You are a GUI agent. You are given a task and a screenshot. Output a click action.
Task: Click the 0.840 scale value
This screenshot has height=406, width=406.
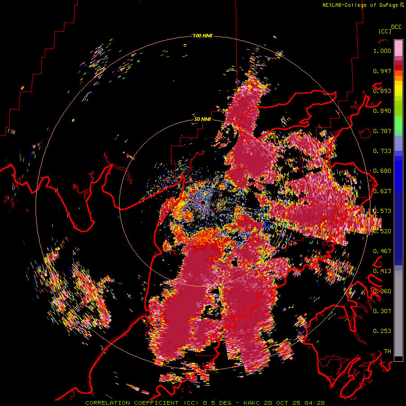tap(382, 111)
